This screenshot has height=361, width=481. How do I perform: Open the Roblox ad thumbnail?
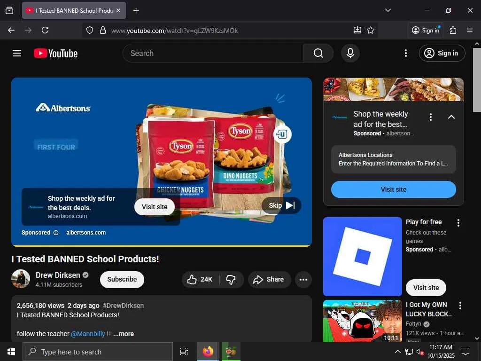point(362,257)
